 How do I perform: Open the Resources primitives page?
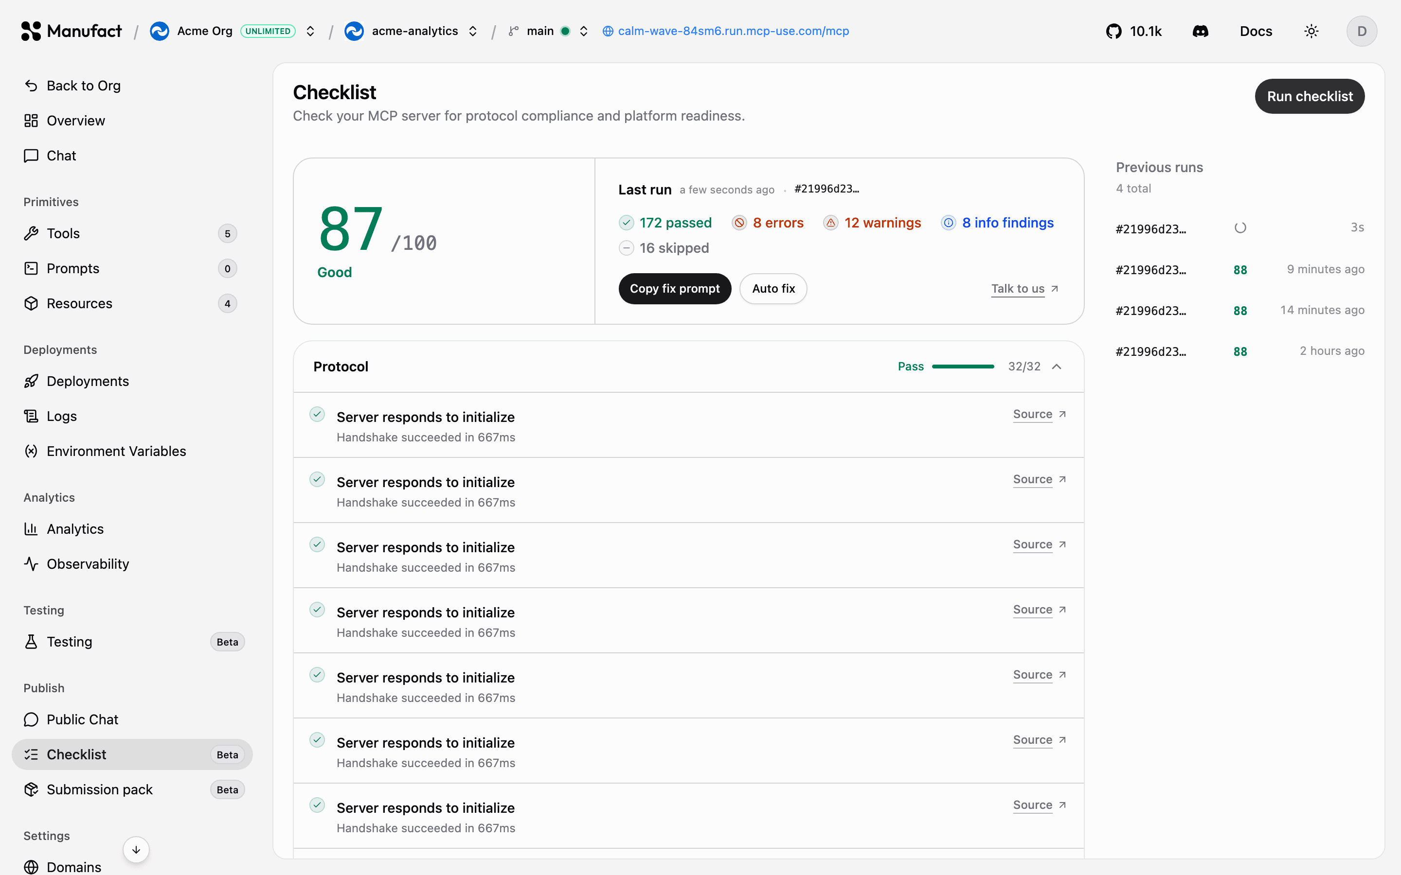point(132,303)
